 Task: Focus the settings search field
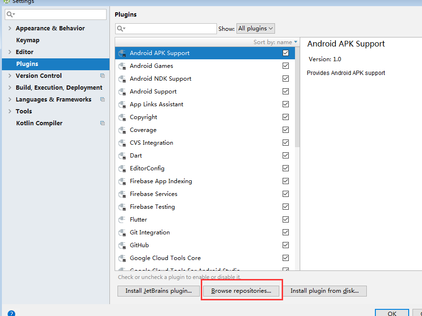click(56, 14)
